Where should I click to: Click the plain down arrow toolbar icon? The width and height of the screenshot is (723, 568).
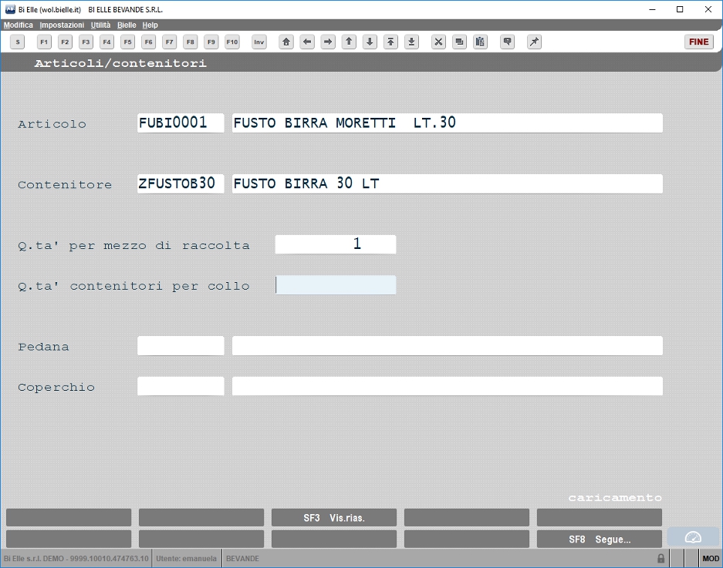point(370,42)
